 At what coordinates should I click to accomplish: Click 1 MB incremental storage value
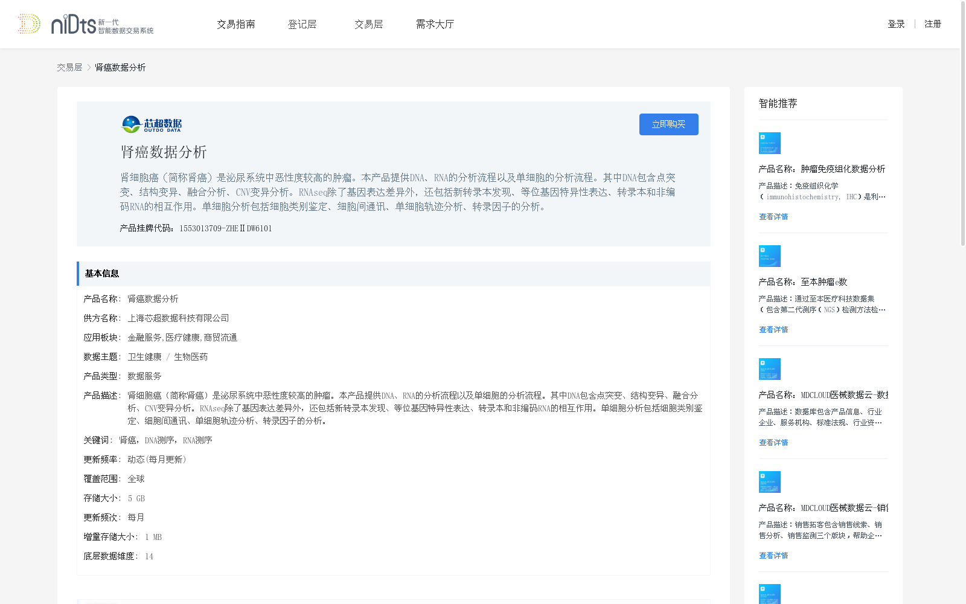click(153, 537)
